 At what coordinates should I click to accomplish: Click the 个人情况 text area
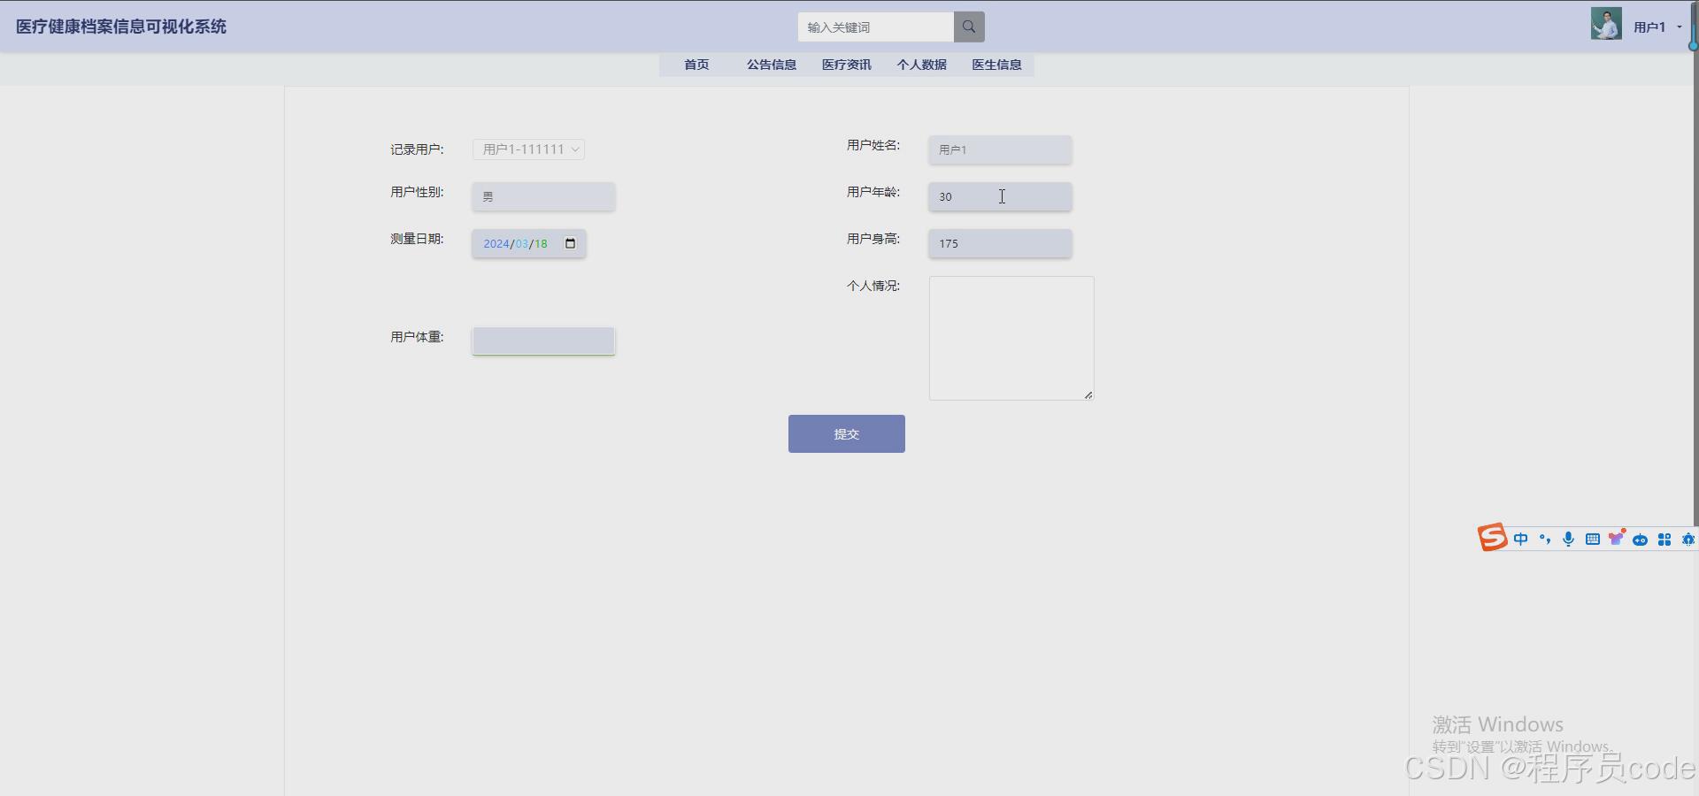[1011, 338]
